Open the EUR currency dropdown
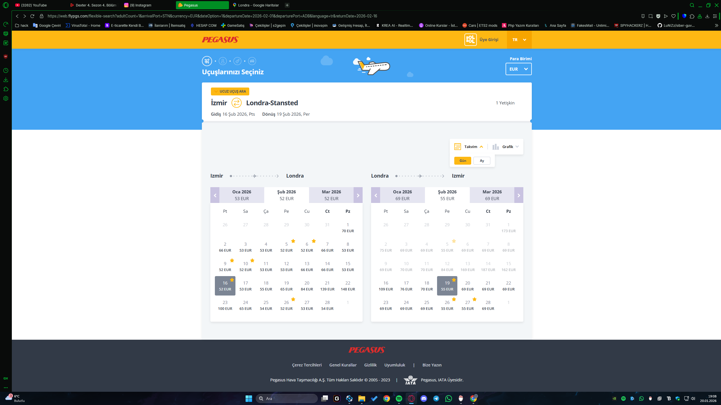Screen dimensions: 721x405 tap(519, 69)
